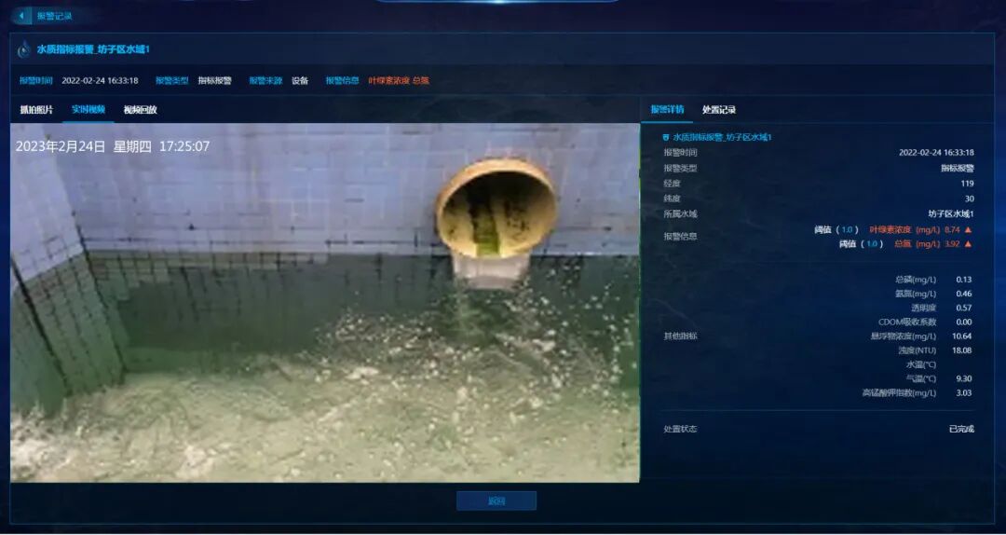Click the CDOM吸收系数 value 0.00
This screenshot has height=535, width=1006.
[964, 322]
